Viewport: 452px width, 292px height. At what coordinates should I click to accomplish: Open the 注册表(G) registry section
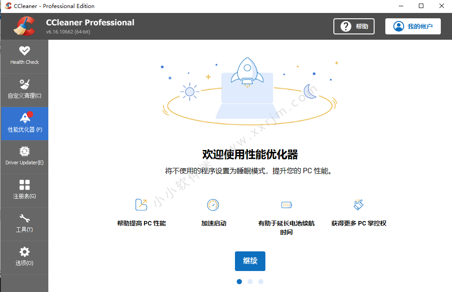25,191
